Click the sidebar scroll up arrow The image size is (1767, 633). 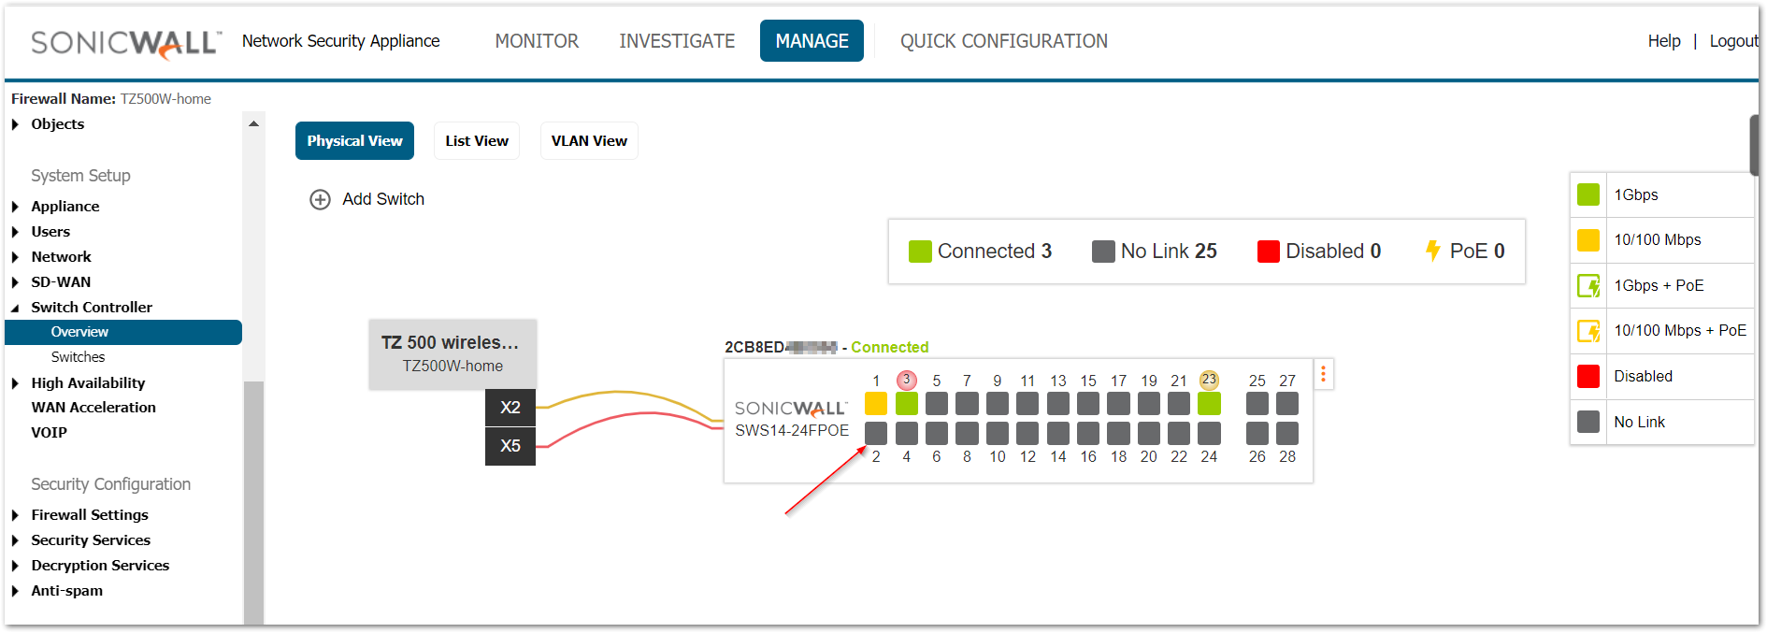[253, 123]
